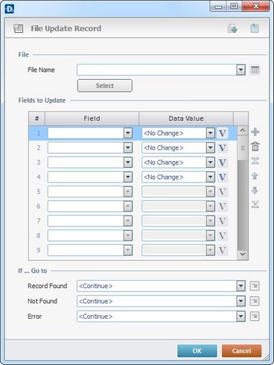
Task: Open the Data Value dropdown in row 3
Action: pos(210,163)
